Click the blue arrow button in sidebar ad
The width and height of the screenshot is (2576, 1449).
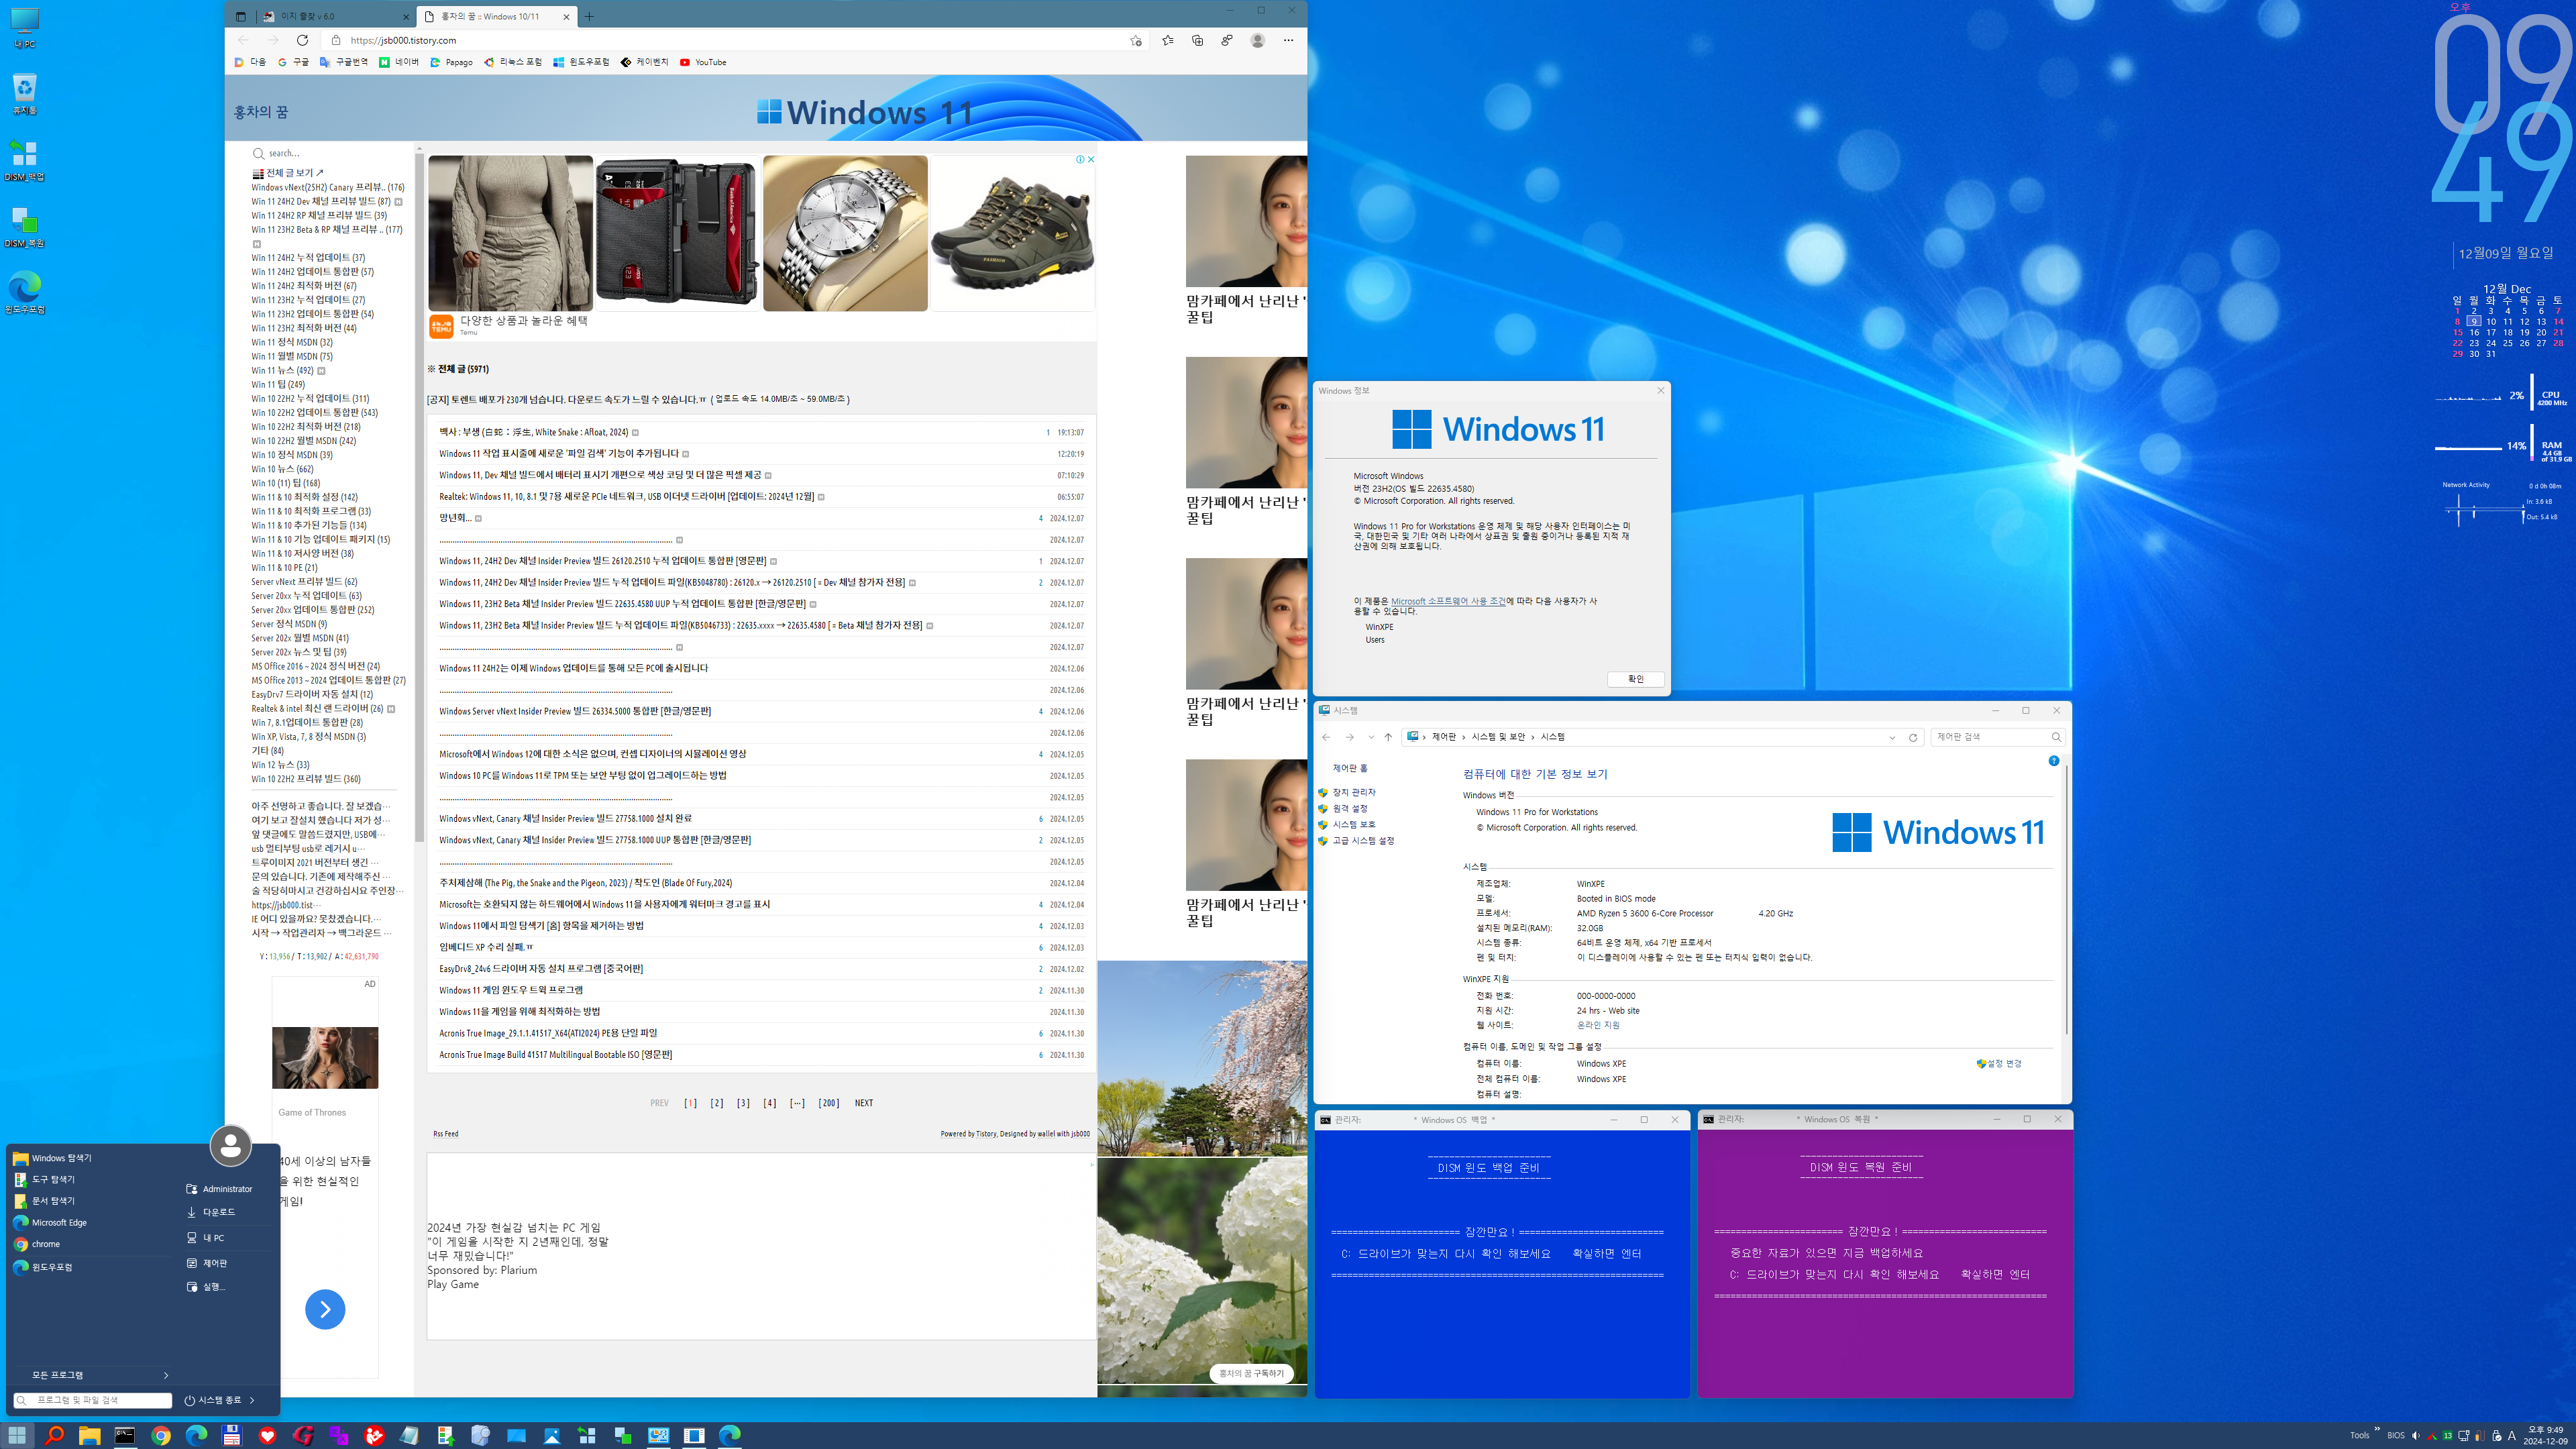coord(325,1309)
